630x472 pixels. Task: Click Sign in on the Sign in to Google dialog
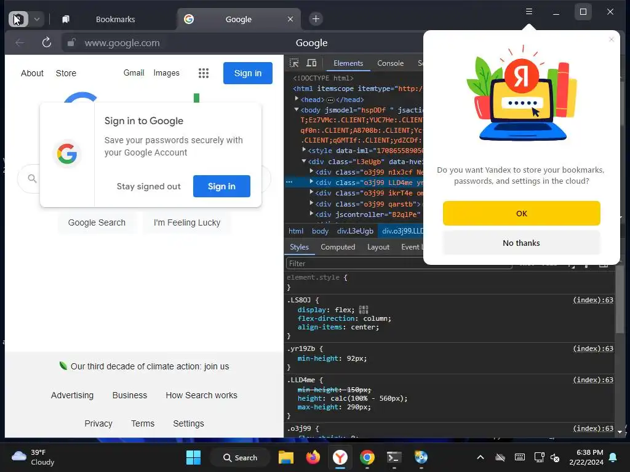tap(221, 186)
